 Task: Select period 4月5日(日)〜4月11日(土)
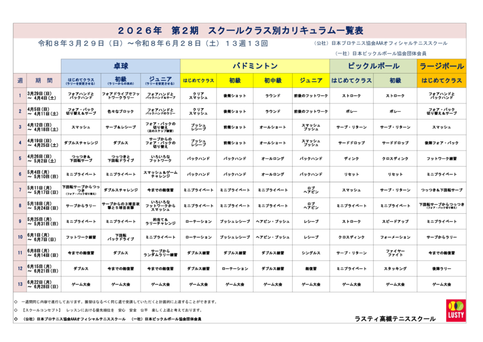tap(43, 111)
